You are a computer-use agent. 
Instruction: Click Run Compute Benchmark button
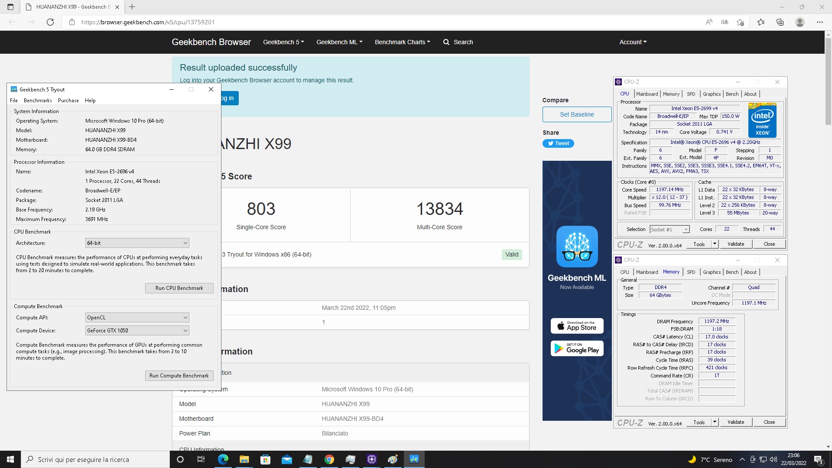(179, 376)
